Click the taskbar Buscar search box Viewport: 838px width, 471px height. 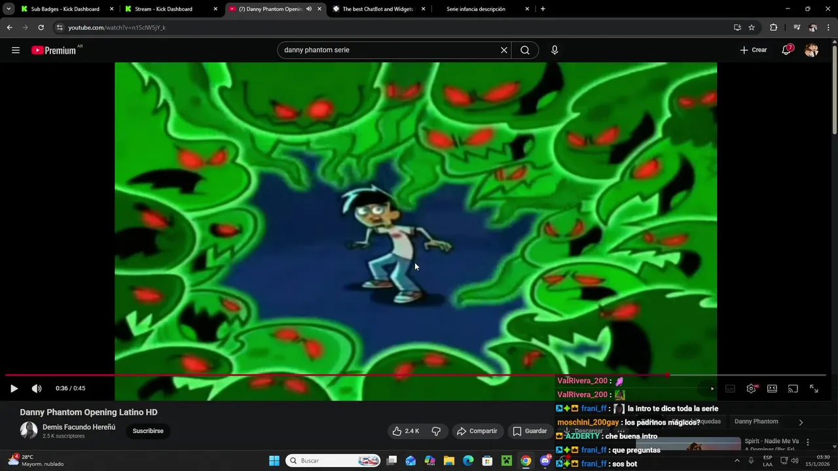(x=334, y=461)
